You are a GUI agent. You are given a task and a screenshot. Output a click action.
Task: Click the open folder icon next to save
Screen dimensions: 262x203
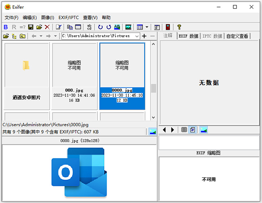tap(39, 27)
